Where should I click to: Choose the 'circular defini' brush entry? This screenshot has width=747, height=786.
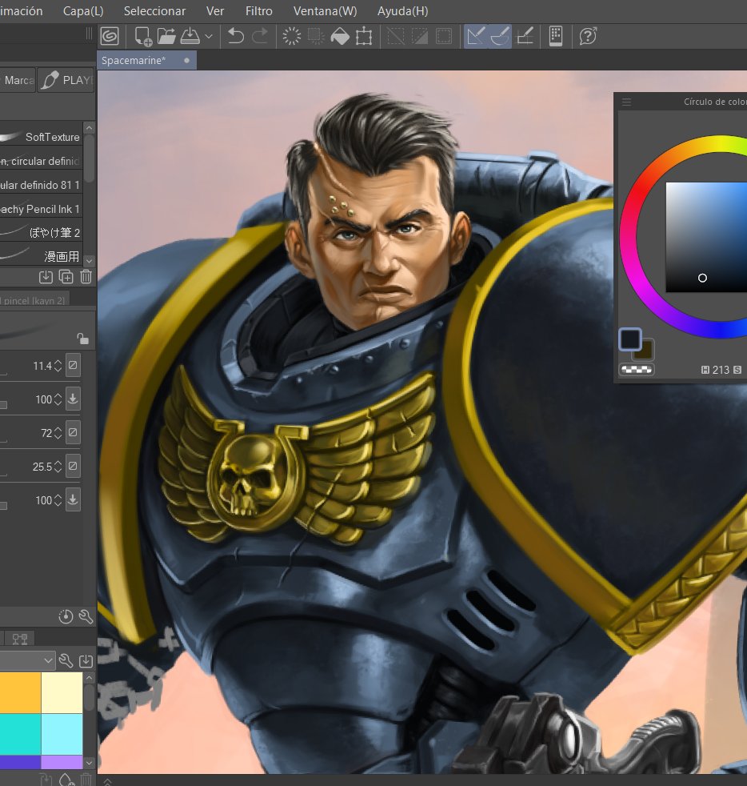click(x=41, y=161)
